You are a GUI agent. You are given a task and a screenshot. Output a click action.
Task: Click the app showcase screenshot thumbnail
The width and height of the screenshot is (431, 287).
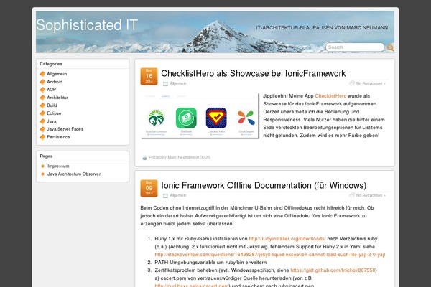click(200, 116)
